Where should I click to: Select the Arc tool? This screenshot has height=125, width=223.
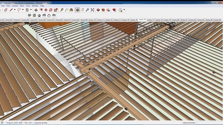(19, 10)
